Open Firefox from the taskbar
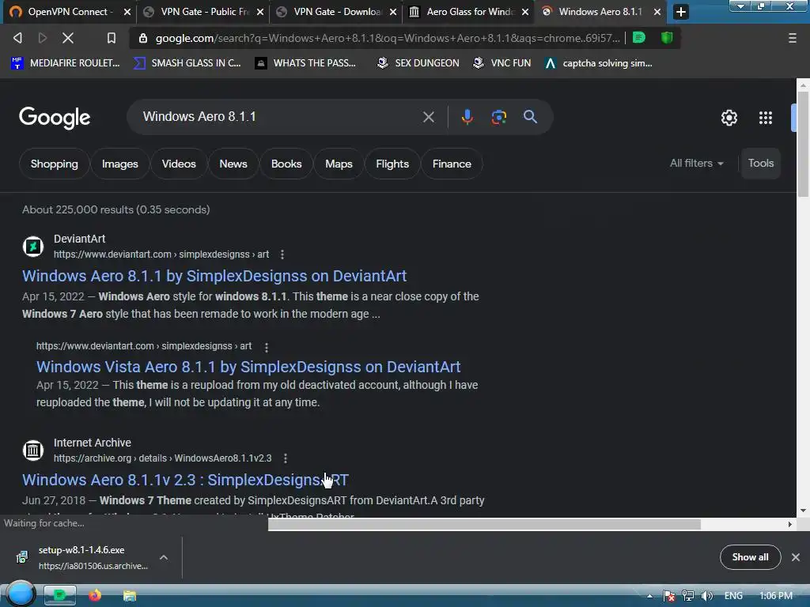The height and width of the screenshot is (607, 810). coord(95,596)
